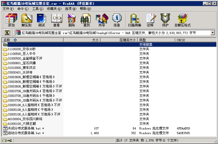Open the 查看 (View) tool

click(x=56, y=20)
